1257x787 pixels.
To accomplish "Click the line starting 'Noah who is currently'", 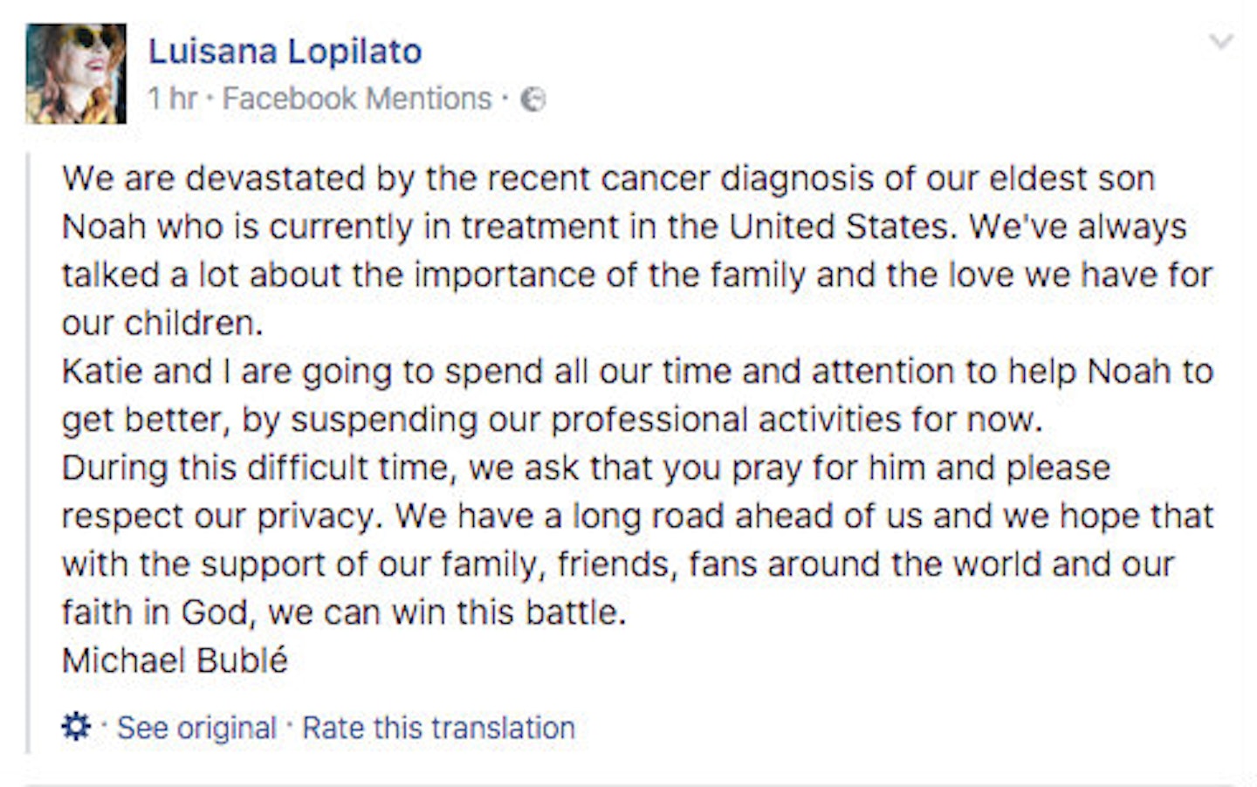I will pos(624,227).
